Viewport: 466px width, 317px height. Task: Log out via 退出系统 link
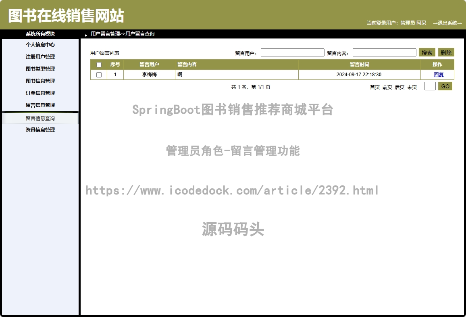(447, 23)
